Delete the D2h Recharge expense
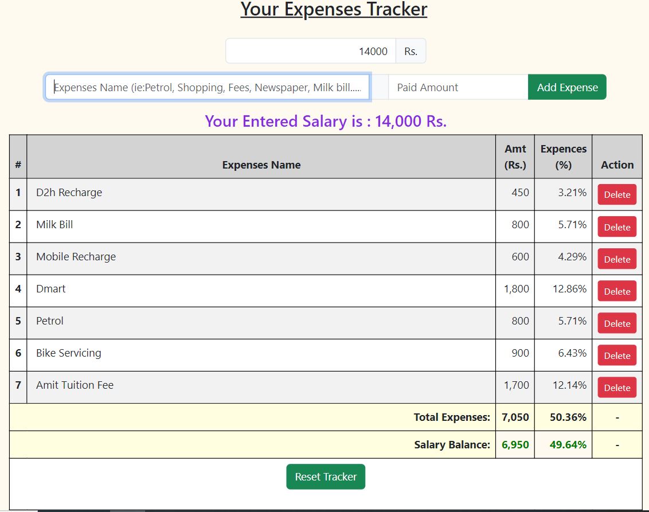The image size is (649, 512). [x=616, y=194]
